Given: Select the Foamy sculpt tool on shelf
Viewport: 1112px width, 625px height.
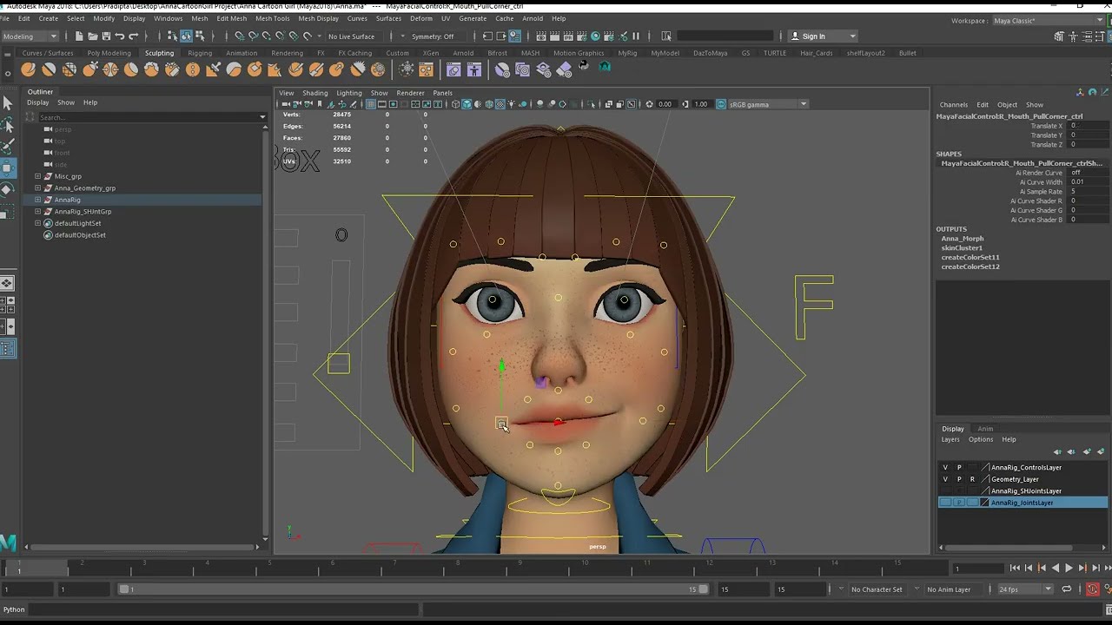Looking at the screenshot, I should [x=152, y=69].
